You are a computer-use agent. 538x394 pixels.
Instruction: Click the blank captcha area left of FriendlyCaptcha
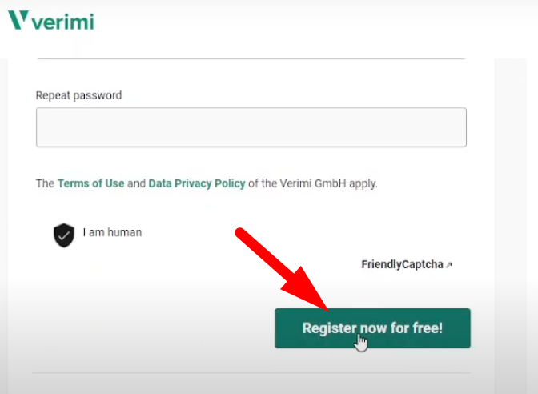click(200, 264)
